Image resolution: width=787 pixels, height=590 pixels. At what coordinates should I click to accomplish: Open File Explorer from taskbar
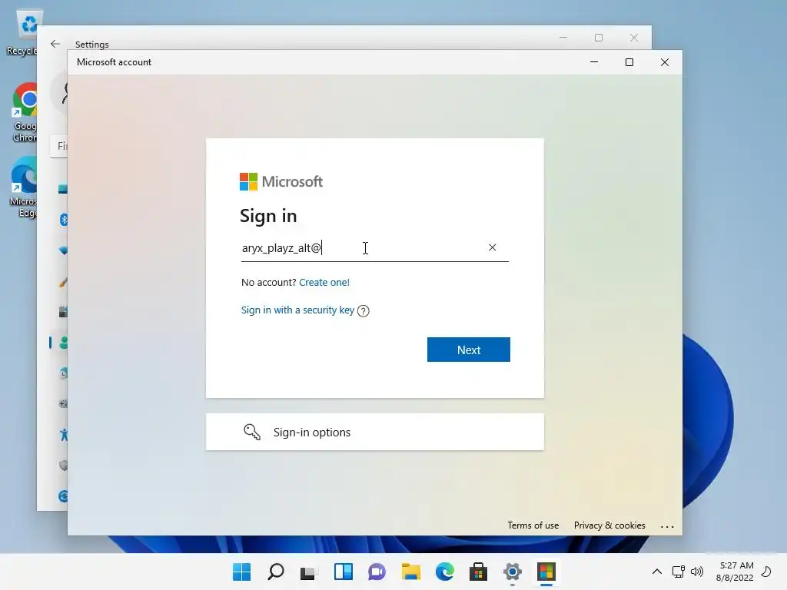point(410,572)
